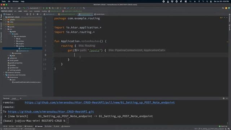Viewport: 231px width, 130px height.
Task: Click the macOS date and time display
Action: click(221, 1)
